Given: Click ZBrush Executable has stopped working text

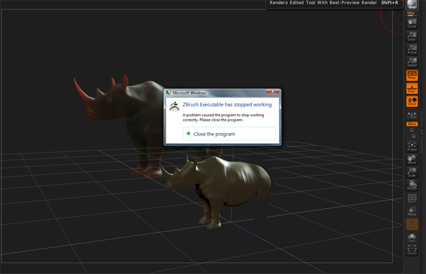Looking at the screenshot, I should pyautogui.click(x=227, y=105).
